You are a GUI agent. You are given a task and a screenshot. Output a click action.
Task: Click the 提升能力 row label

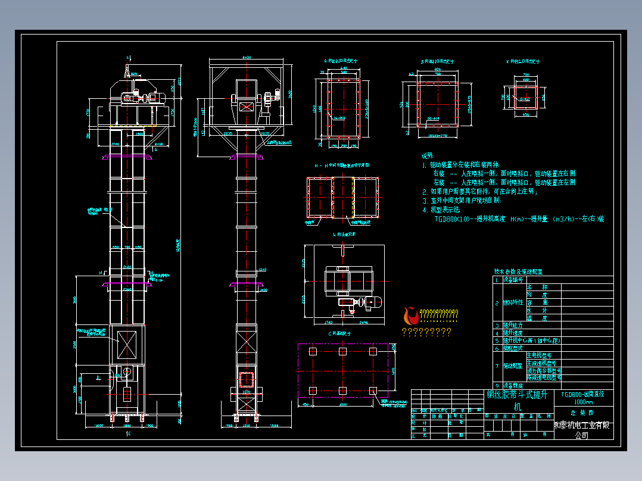[x=513, y=326]
